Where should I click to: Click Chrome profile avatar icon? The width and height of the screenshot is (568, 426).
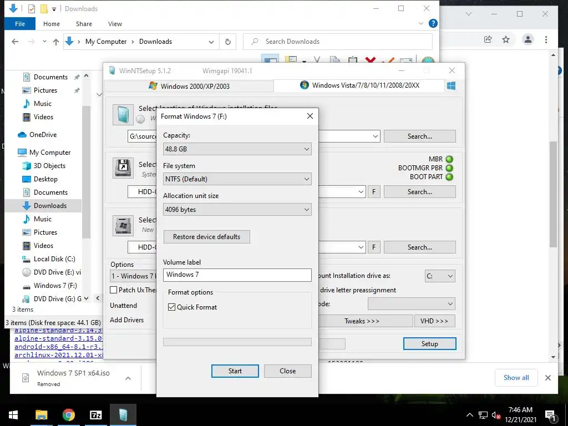pos(528,39)
